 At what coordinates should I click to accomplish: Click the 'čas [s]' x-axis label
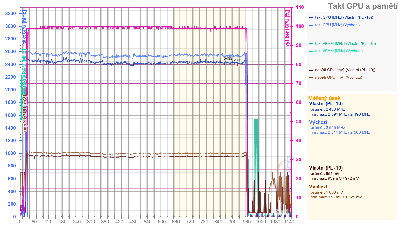point(282,212)
